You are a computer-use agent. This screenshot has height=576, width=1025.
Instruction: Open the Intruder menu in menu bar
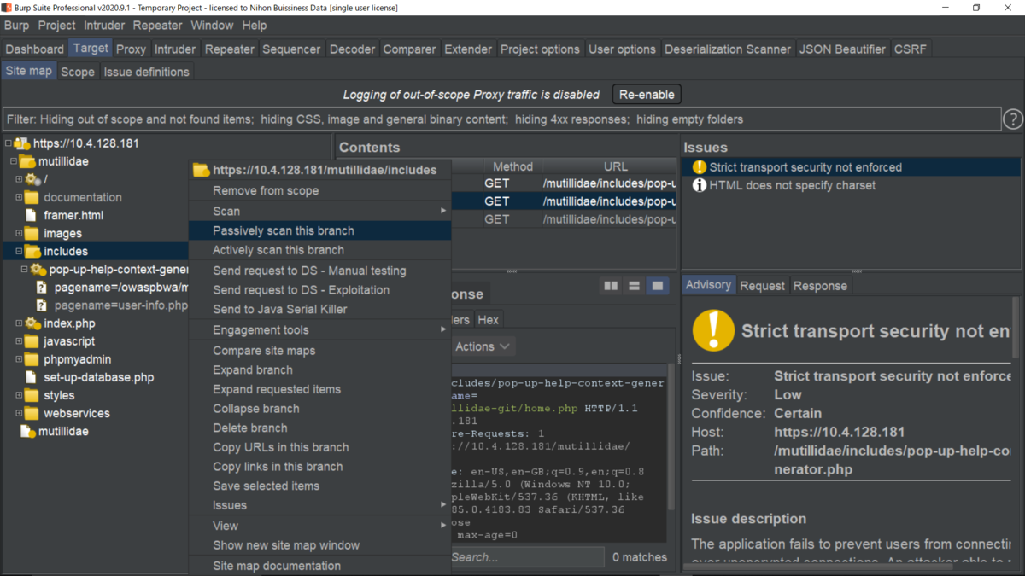point(104,26)
